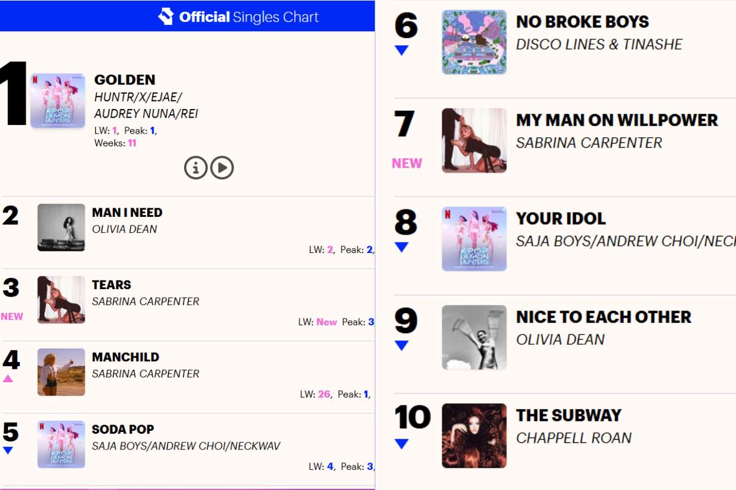Click the NEW label under My Man On Willpower rank

407,163
